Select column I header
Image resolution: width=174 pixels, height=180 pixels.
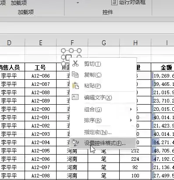tap(163, 43)
